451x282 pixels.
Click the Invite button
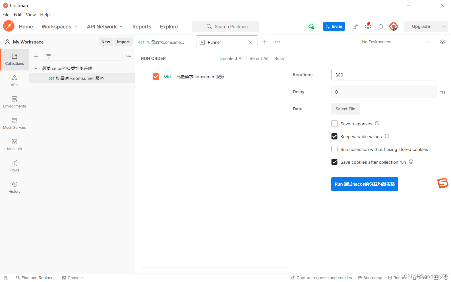(x=334, y=26)
